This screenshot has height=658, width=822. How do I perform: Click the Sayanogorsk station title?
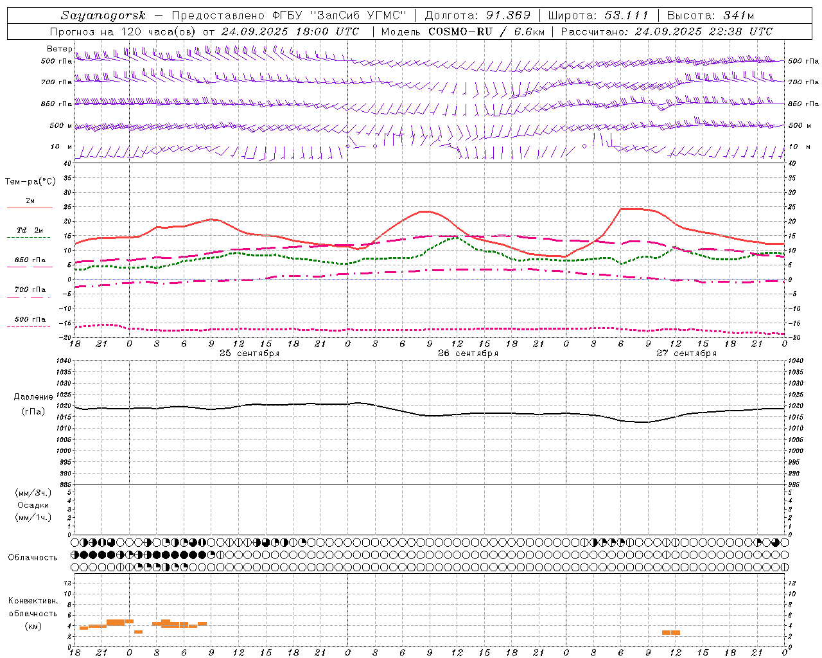tap(103, 15)
